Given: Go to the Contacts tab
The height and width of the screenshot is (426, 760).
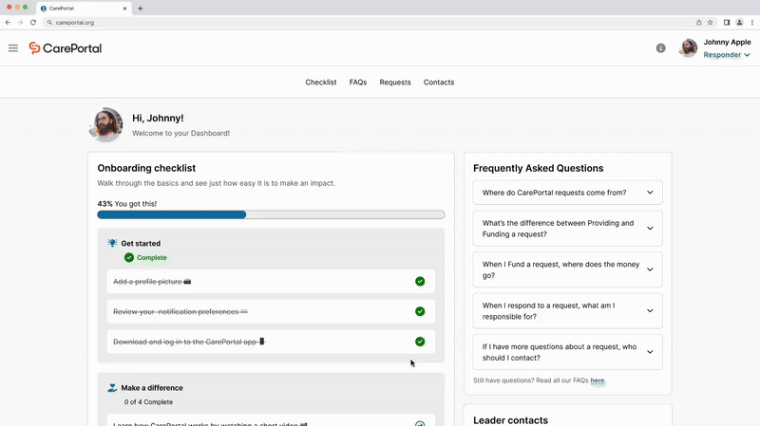Looking at the screenshot, I should click(x=439, y=83).
